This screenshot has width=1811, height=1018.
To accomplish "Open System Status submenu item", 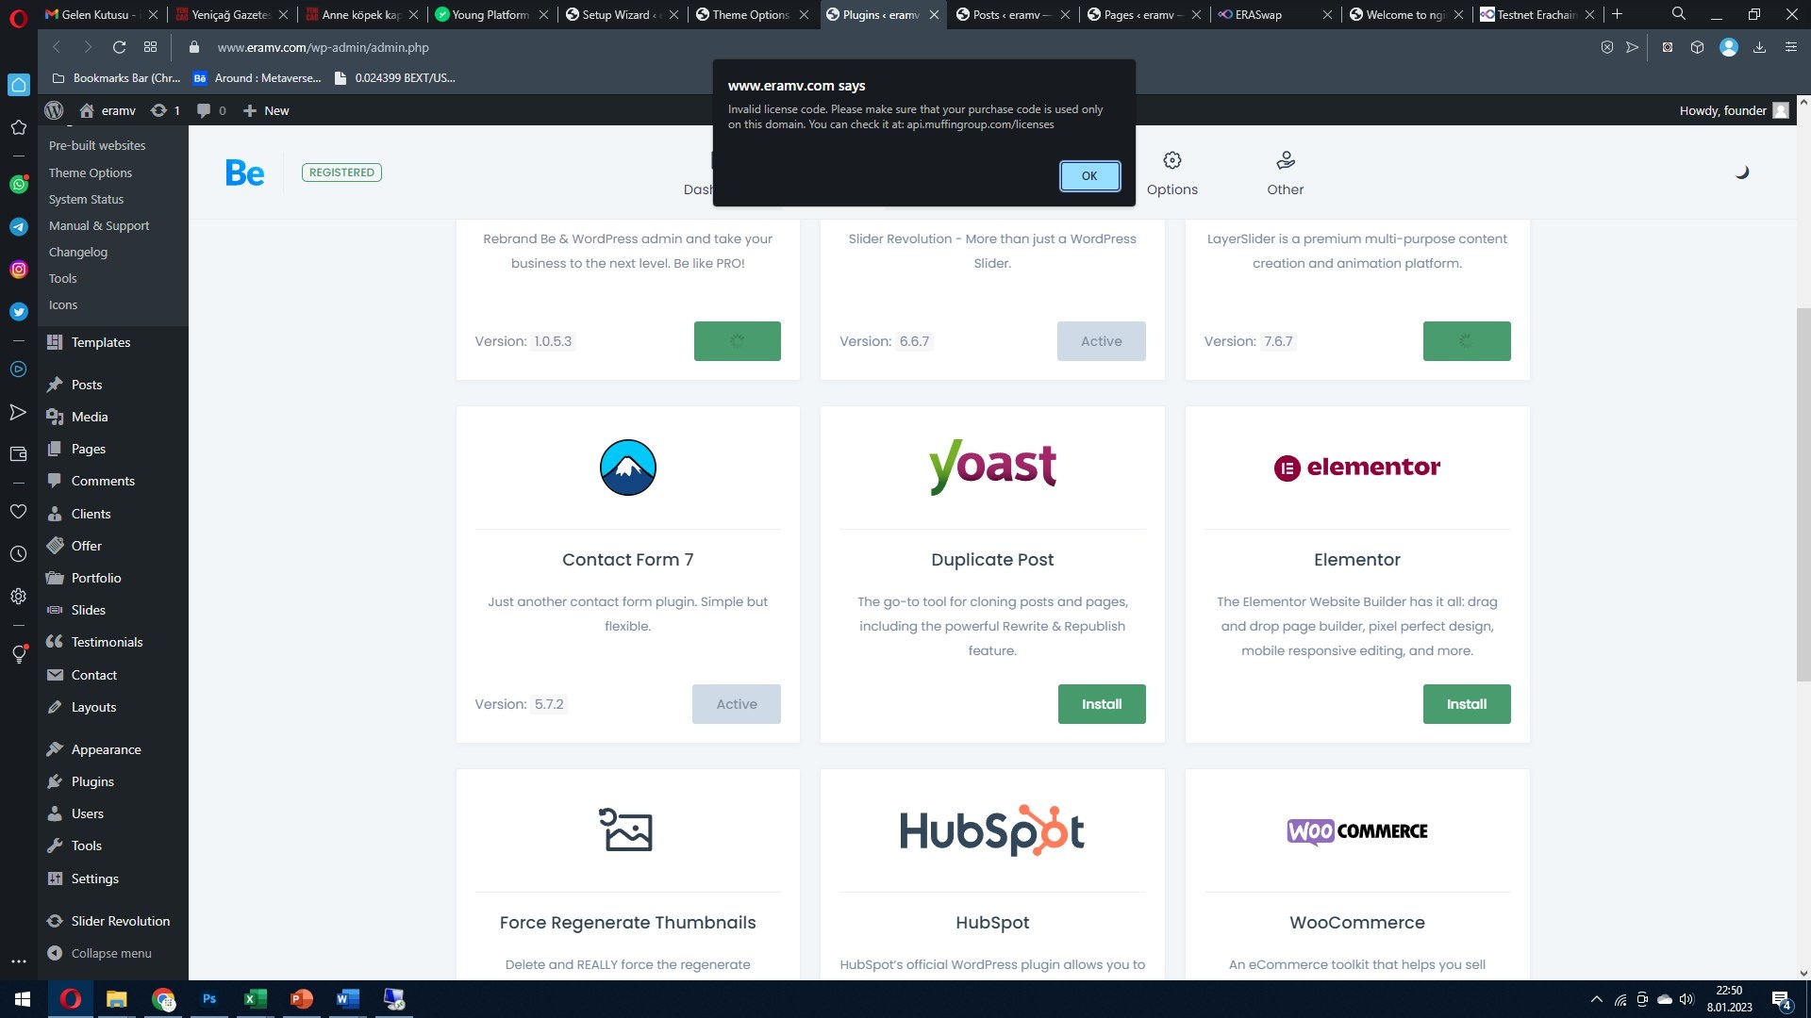I will [86, 200].
